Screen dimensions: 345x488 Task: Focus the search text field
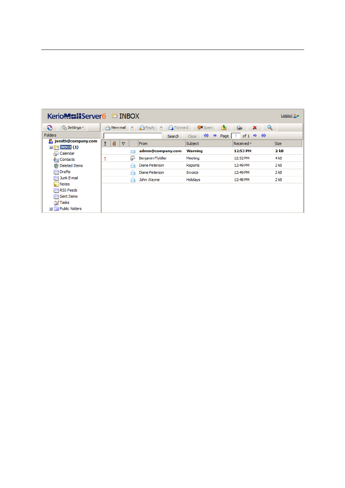(133, 136)
